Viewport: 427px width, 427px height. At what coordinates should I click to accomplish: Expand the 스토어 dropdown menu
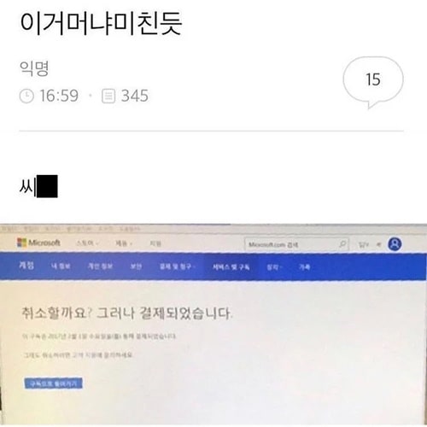point(87,243)
